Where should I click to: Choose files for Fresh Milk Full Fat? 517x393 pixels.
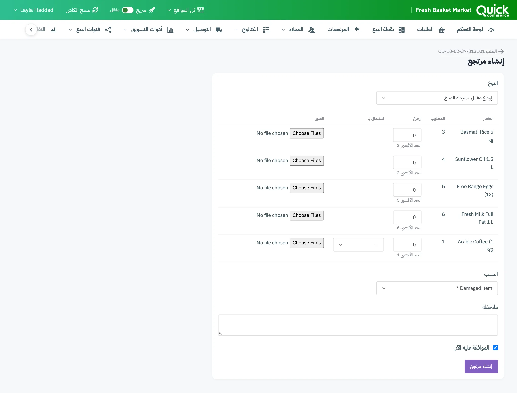coord(307,215)
